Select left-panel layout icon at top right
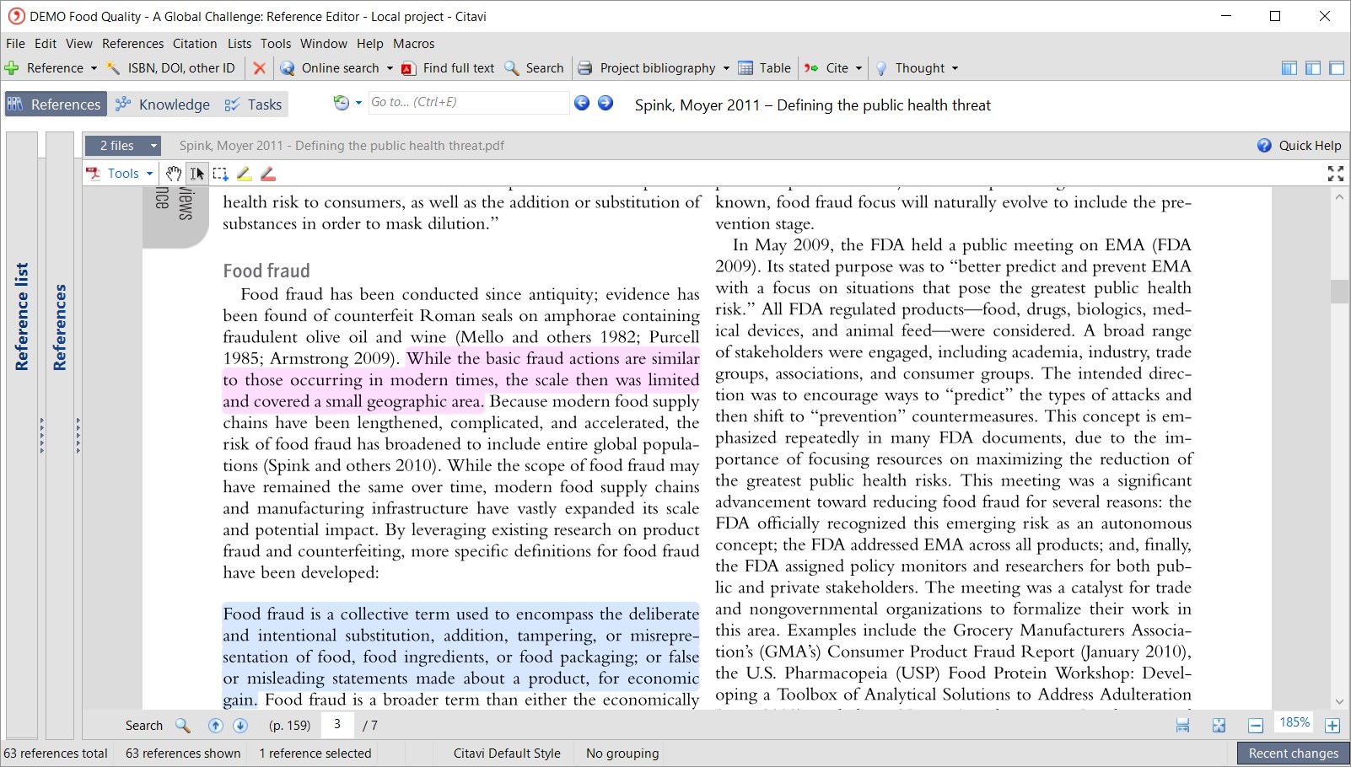Image resolution: width=1351 pixels, height=767 pixels. [x=1289, y=68]
